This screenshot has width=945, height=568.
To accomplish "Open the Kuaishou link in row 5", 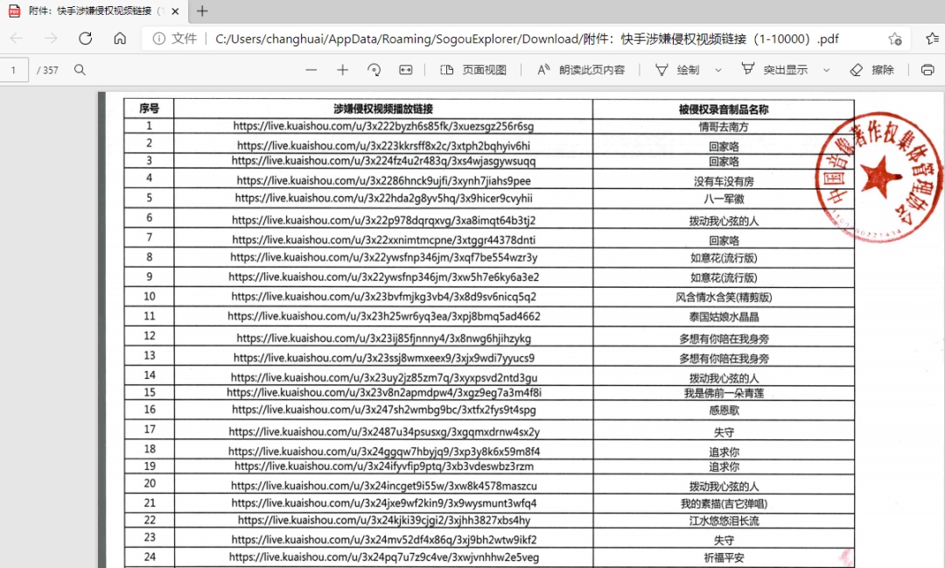I will (383, 198).
